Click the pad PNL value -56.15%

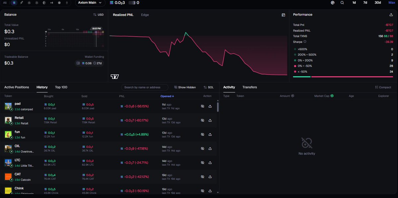(136, 106)
